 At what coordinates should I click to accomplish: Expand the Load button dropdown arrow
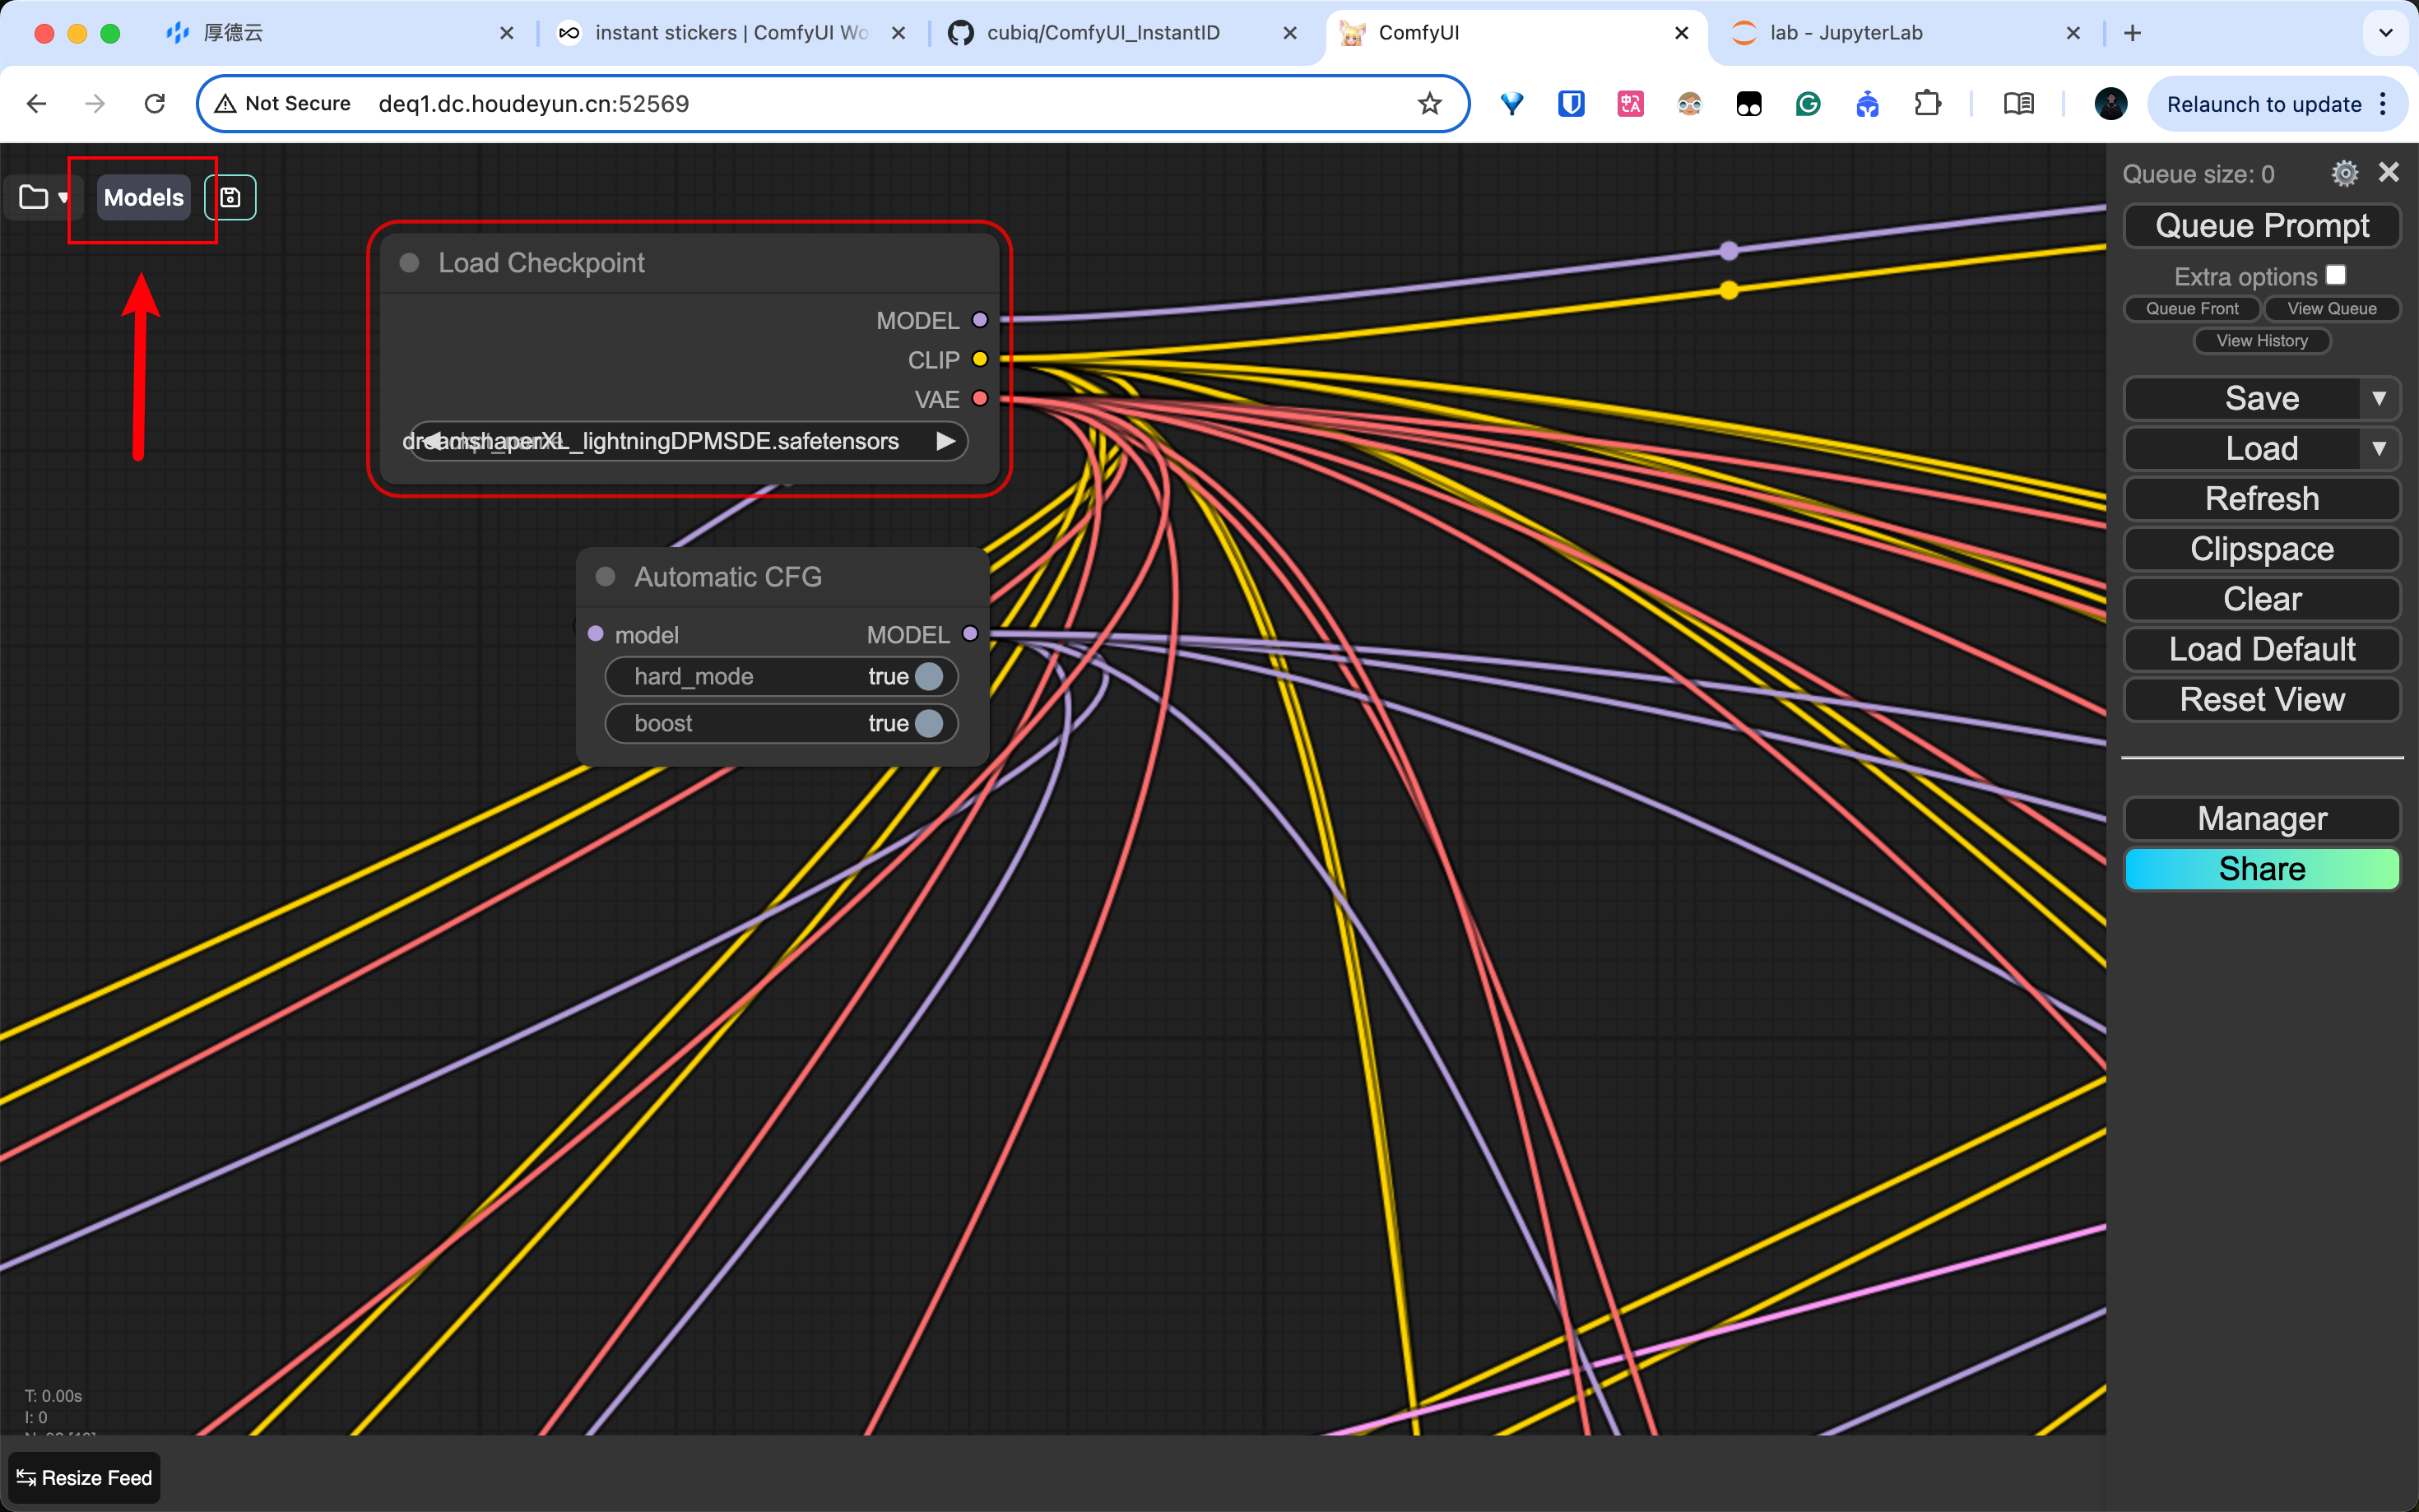2379,448
